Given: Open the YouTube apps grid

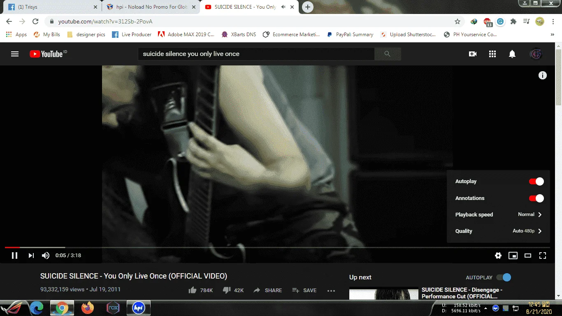Looking at the screenshot, I should click(x=492, y=54).
